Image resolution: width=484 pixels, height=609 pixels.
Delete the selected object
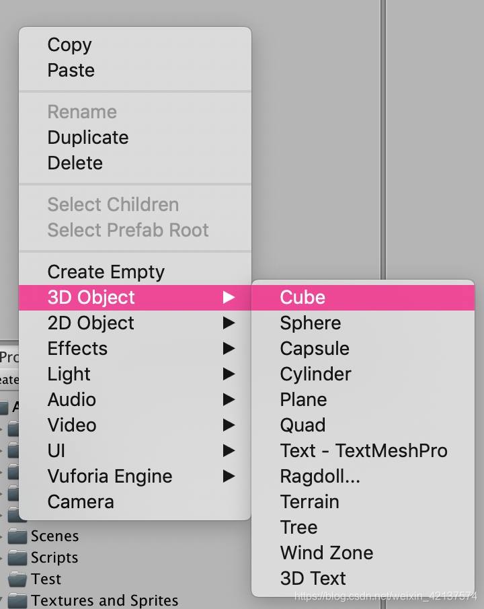click(75, 163)
